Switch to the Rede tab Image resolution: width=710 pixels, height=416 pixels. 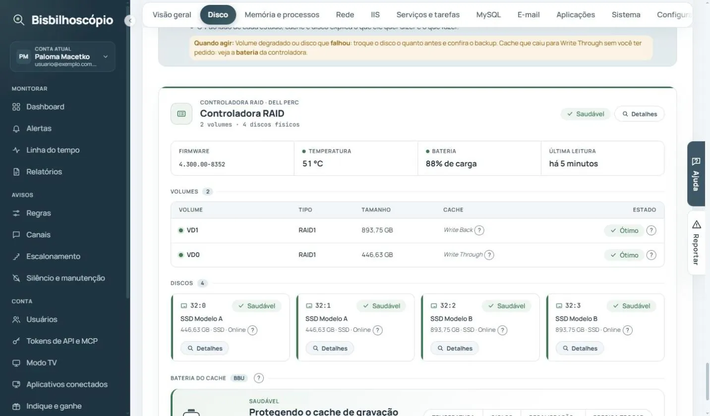pyautogui.click(x=345, y=15)
